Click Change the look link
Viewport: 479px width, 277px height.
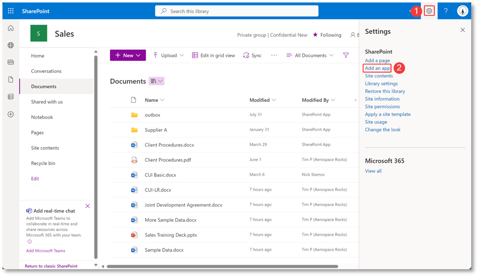pyautogui.click(x=382, y=130)
